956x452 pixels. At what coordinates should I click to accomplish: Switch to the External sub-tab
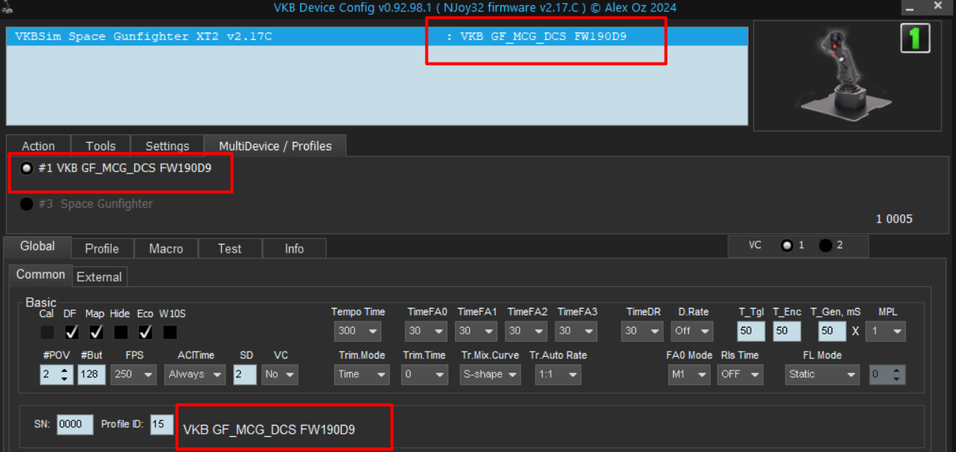tap(99, 277)
